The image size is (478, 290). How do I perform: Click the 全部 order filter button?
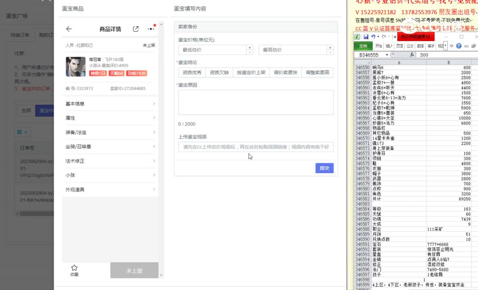coord(26,110)
